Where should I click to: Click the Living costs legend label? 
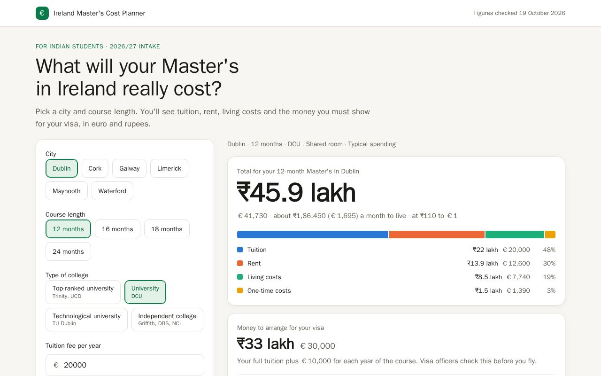264,277
